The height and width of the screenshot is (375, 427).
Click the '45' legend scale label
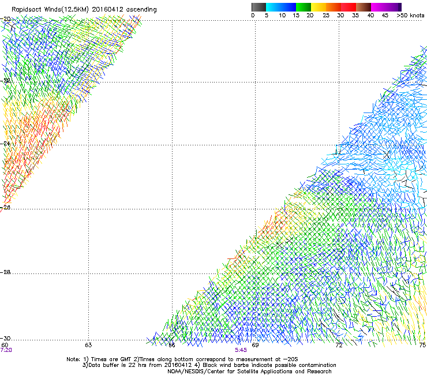pyautogui.click(x=385, y=16)
